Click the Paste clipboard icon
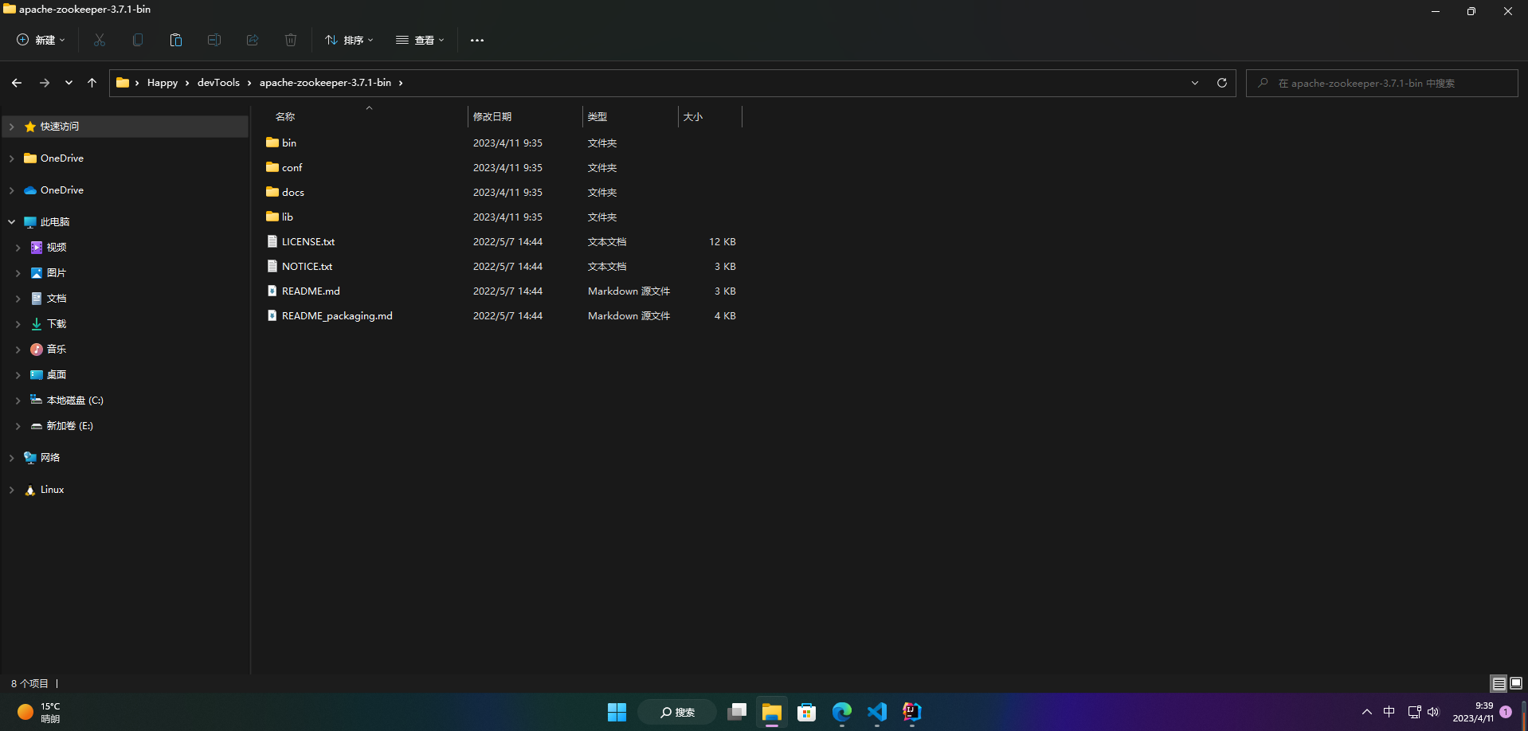 tap(176, 40)
